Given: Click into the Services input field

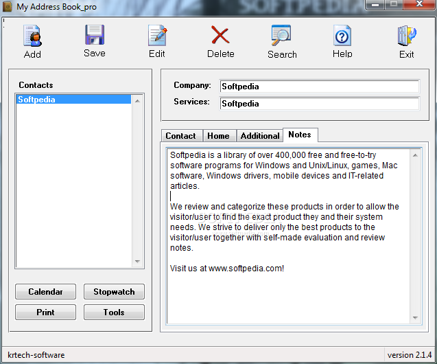Looking at the screenshot, I should [x=320, y=104].
